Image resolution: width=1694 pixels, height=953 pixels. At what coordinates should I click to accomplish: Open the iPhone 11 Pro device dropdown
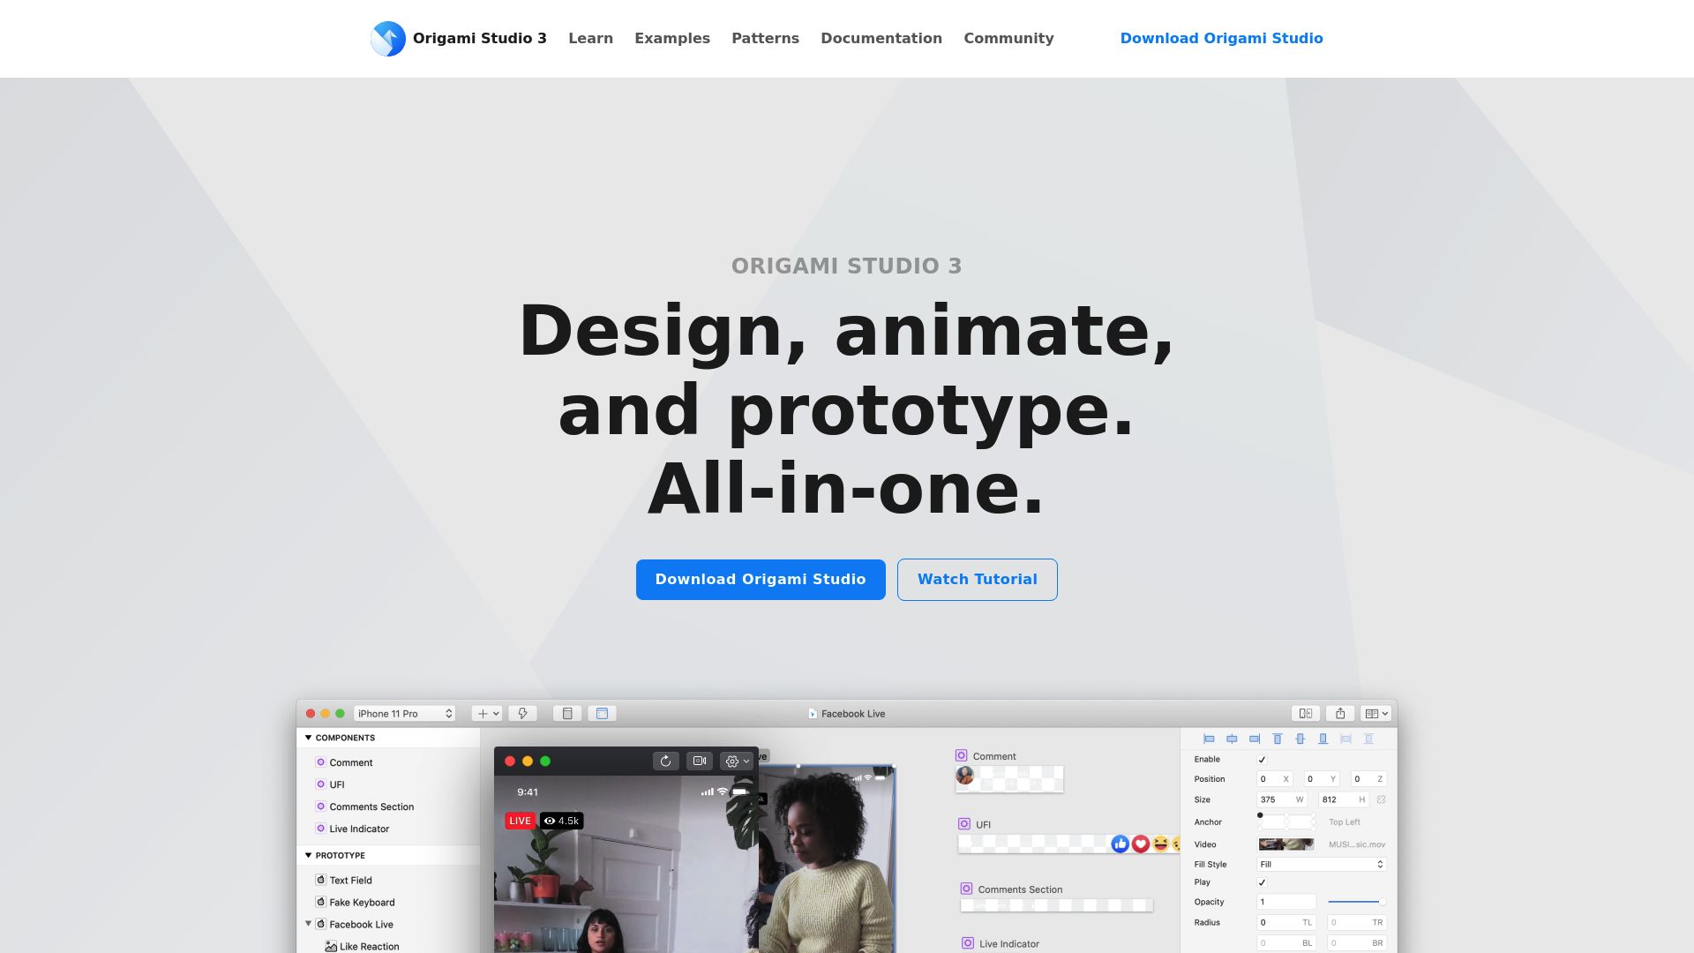click(405, 714)
